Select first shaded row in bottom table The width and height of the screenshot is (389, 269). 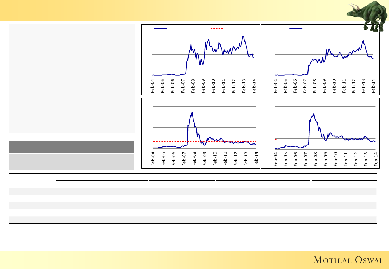[193, 192]
